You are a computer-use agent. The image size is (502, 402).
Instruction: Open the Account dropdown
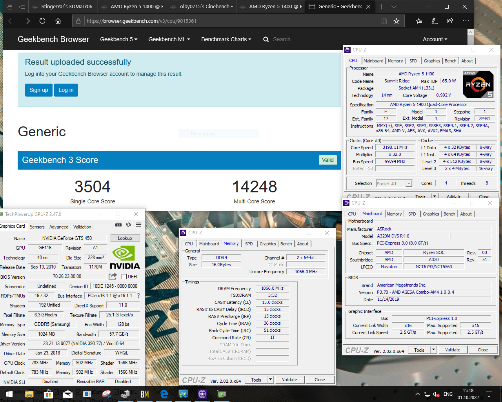pyautogui.click(x=435, y=39)
